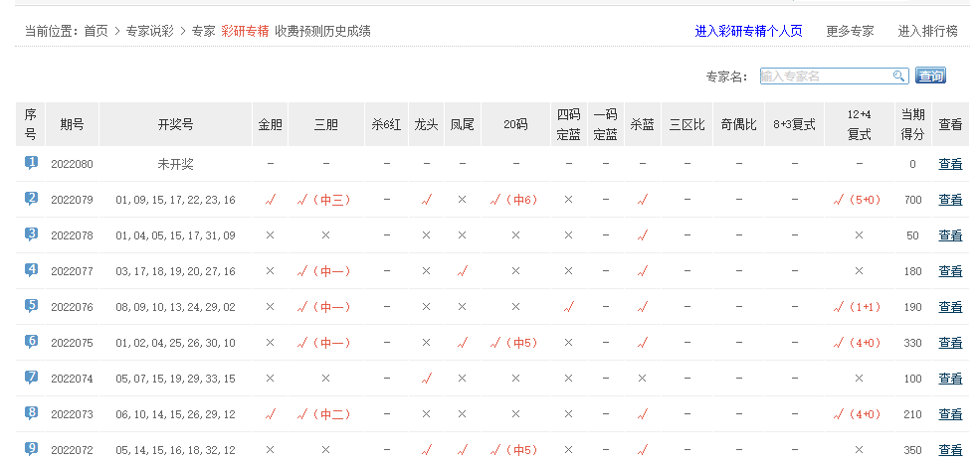
Task: Click 彩研专精 expert name in breadcrumb
Action: click(245, 31)
